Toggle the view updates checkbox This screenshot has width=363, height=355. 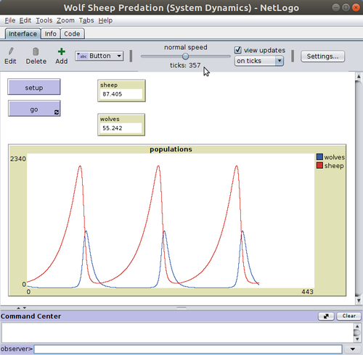click(x=238, y=50)
